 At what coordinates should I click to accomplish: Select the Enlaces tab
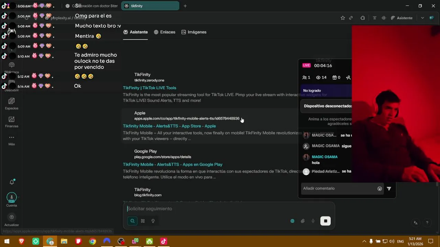pyautogui.click(x=165, y=32)
